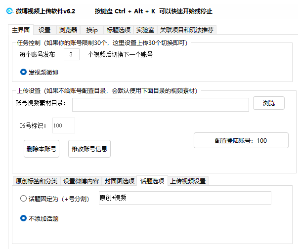298x249 pixels.
Task: Open the 封面图选项 tab
Action: [x=120, y=181]
